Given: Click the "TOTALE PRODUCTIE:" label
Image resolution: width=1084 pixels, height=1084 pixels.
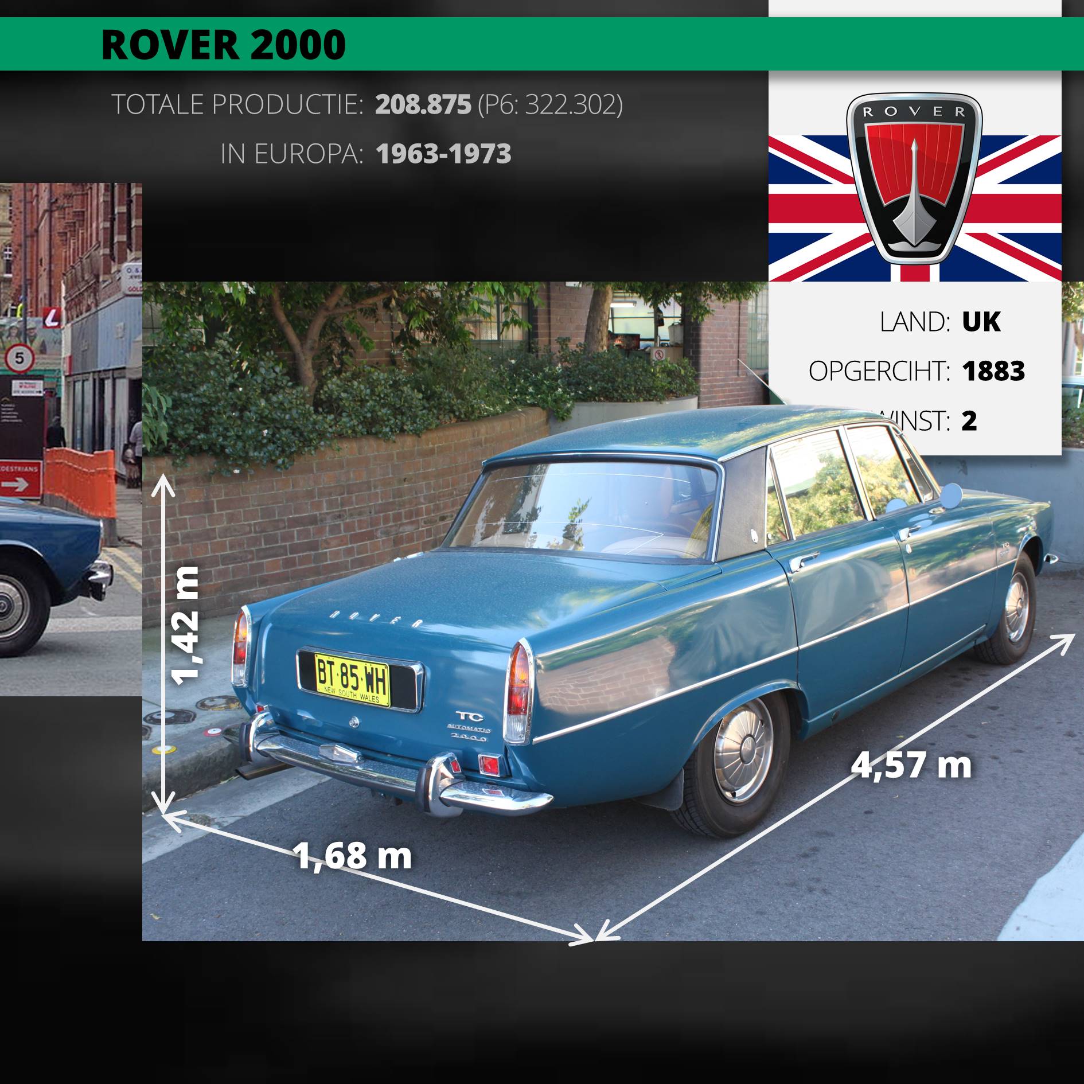Looking at the screenshot, I should [237, 104].
